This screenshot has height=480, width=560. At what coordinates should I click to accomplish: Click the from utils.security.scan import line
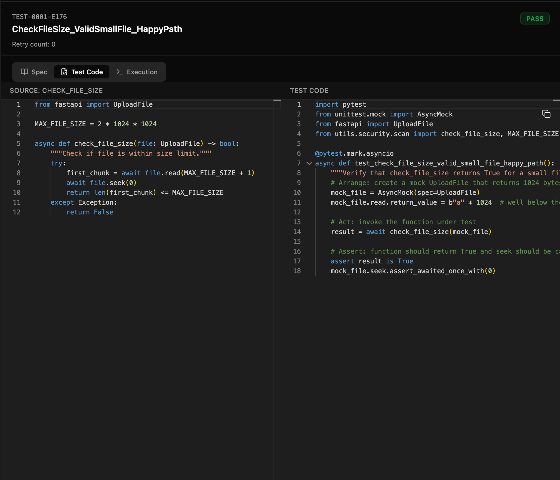tap(437, 134)
